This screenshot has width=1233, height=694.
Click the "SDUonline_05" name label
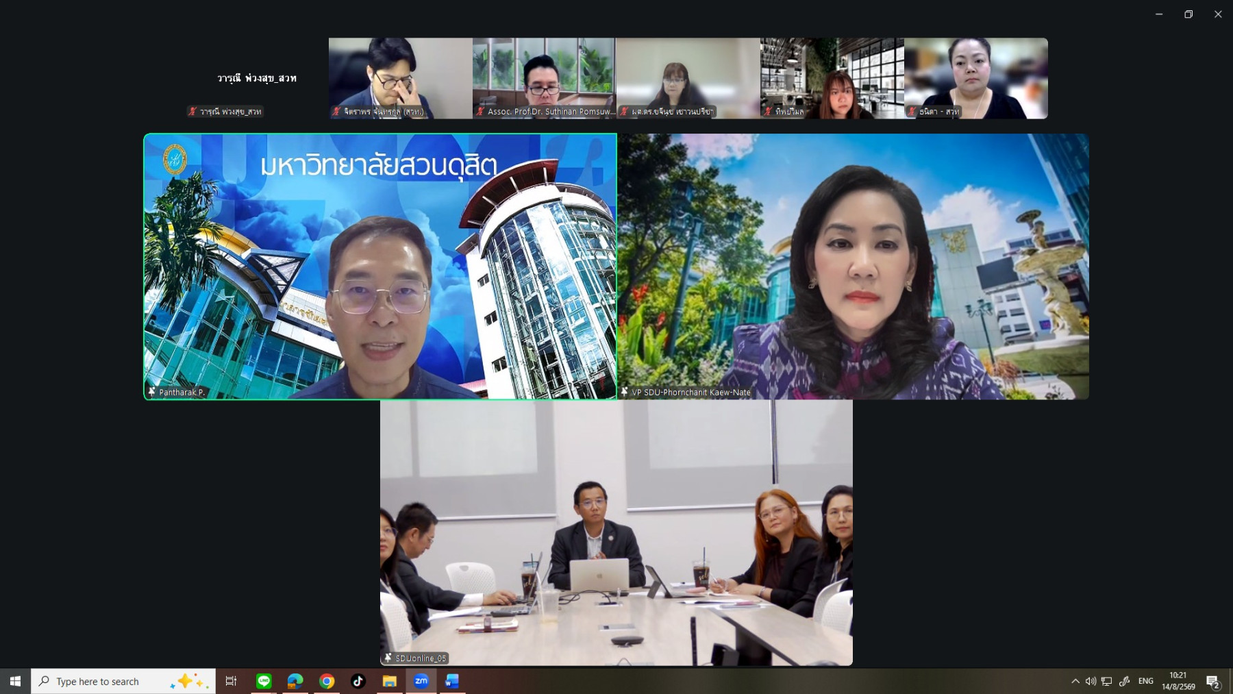(421, 658)
